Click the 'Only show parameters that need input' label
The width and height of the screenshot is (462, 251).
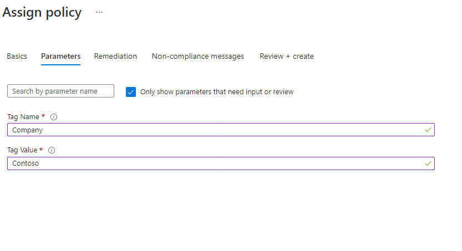click(x=217, y=92)
